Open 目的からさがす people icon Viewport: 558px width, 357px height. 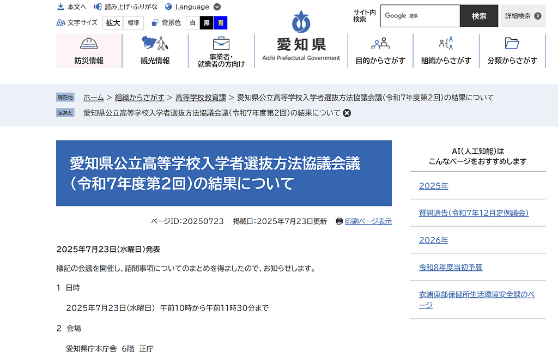380,43
